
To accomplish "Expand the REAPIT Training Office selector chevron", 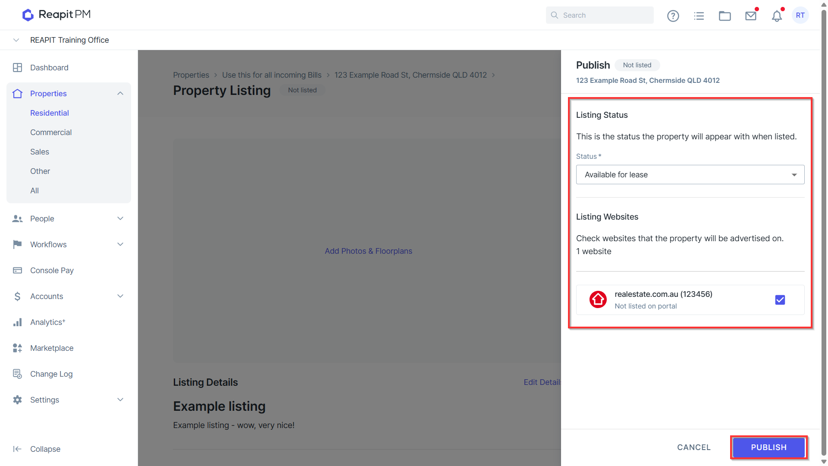I will click(16, 40).
